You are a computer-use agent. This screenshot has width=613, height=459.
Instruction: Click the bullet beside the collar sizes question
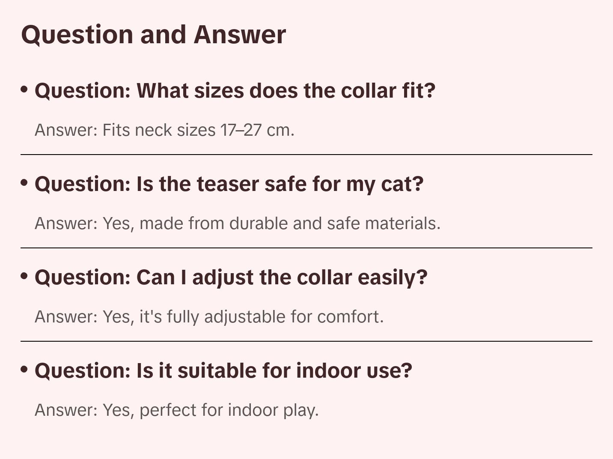point(24,89)
